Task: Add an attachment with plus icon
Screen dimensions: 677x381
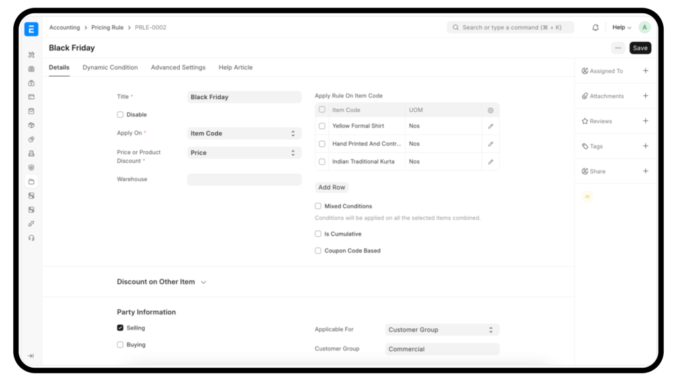Action: [x=645, y=96]
